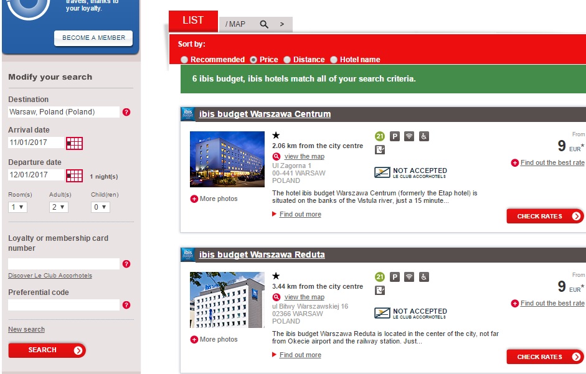This screenshot has width=586, height=374.
Task: Click the green 21 icon for Warszawa Reduta
Action: click(380, 277)
